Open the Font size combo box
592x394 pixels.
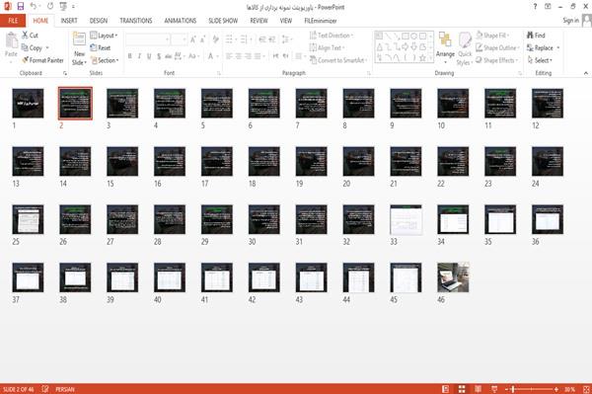point(179,39)
